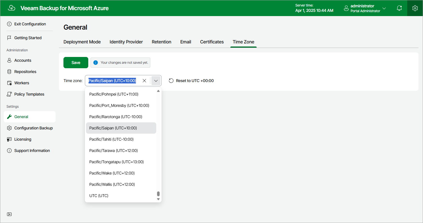The width and height of the screenshot is (423, 223).
Task: Select Pacific/Wallis (UTC+12:00) option
Action: click(121, 184)
